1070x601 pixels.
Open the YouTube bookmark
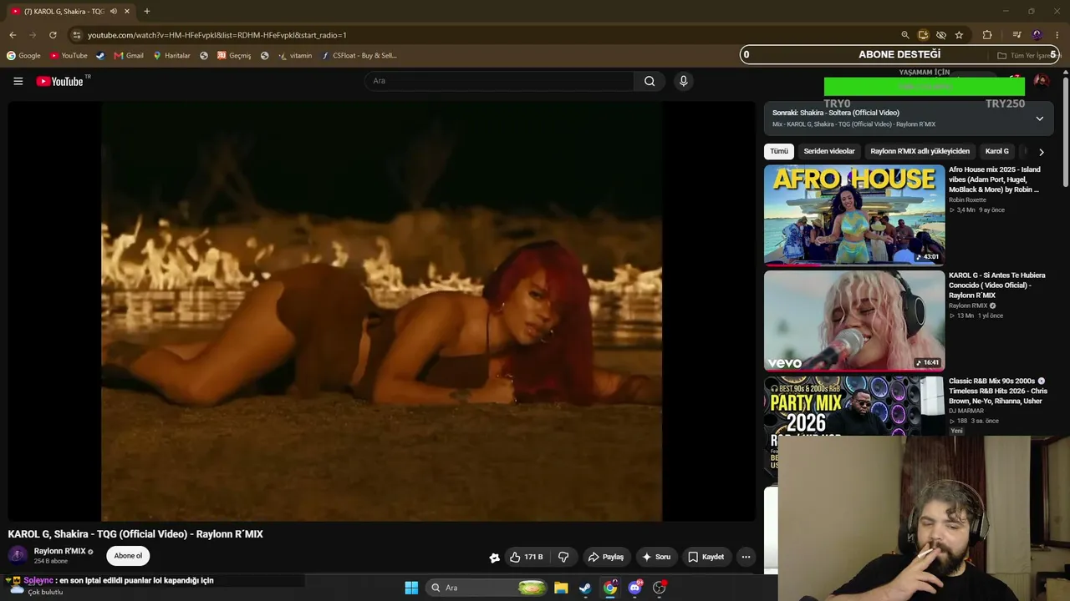pos(69,56)
